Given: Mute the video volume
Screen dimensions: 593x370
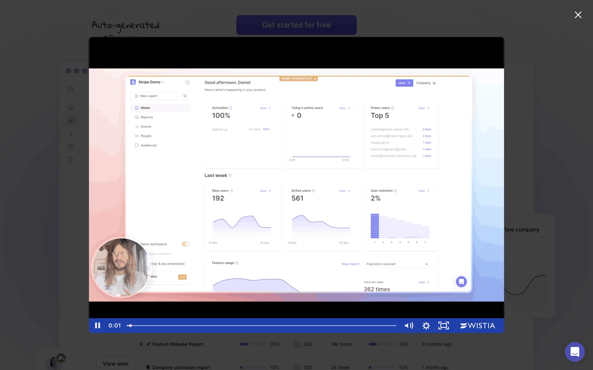Looking at the screenshot, I should pos(409,326).
